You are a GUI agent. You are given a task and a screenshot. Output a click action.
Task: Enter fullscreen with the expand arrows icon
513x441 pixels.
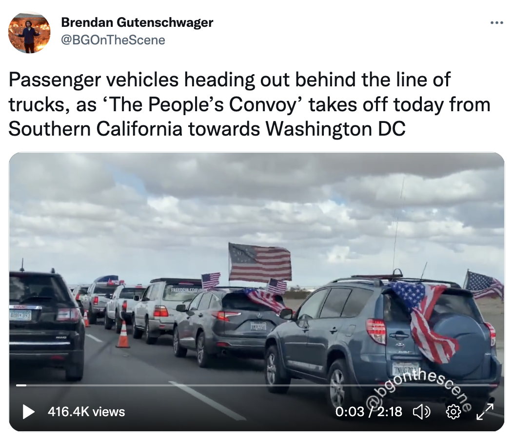coord(485,412)
